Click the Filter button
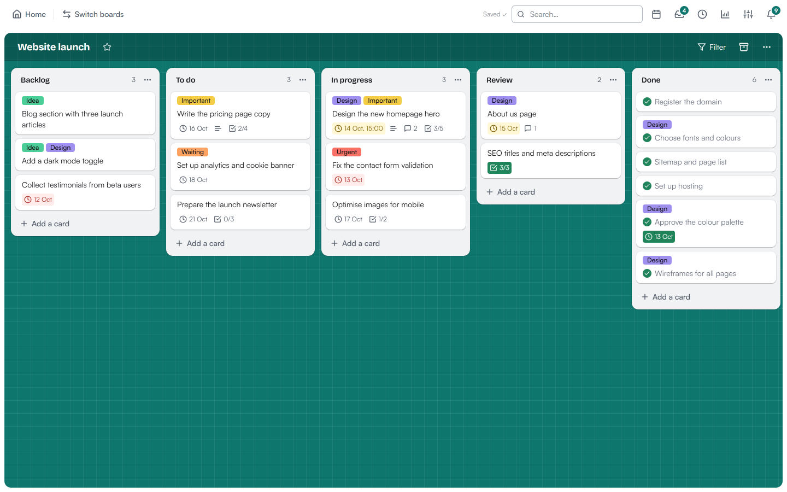787x492 pixels. (x=712, y=47)
